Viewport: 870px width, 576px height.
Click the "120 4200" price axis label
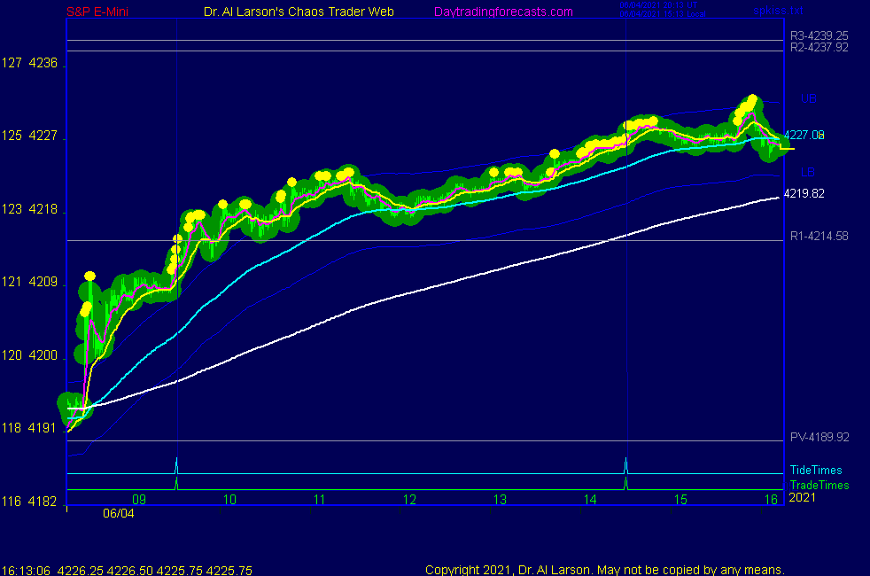click(x=29, y=355)
